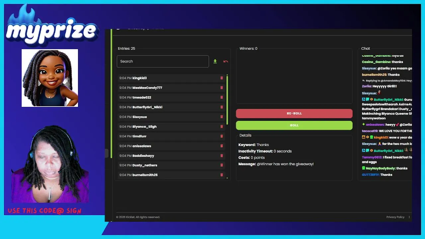Click the Details section heading

pyautogui.click(x=245, y=135)
